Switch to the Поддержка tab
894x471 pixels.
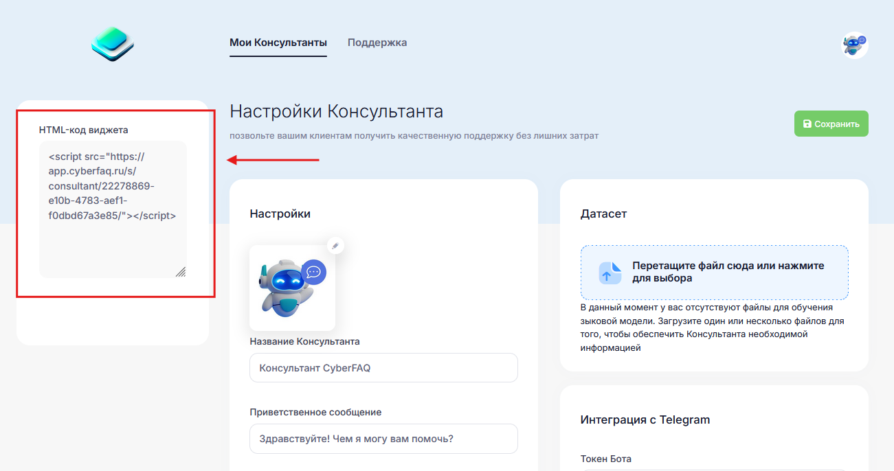377,43
